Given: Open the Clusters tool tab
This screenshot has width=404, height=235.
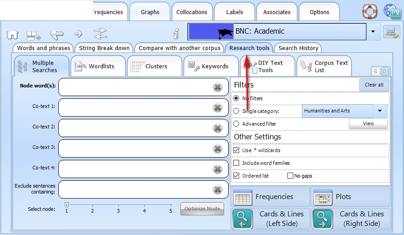Looking at the screenshot, I should pyautogui.click(x=154, y=66).
